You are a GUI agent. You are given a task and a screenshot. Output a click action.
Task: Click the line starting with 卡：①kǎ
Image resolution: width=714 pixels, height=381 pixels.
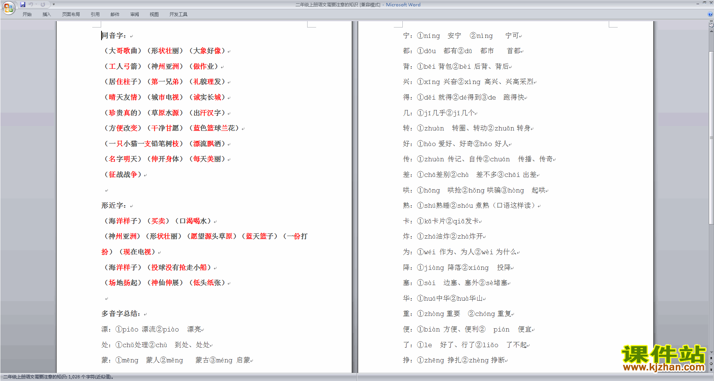click(x=442, y=221)
